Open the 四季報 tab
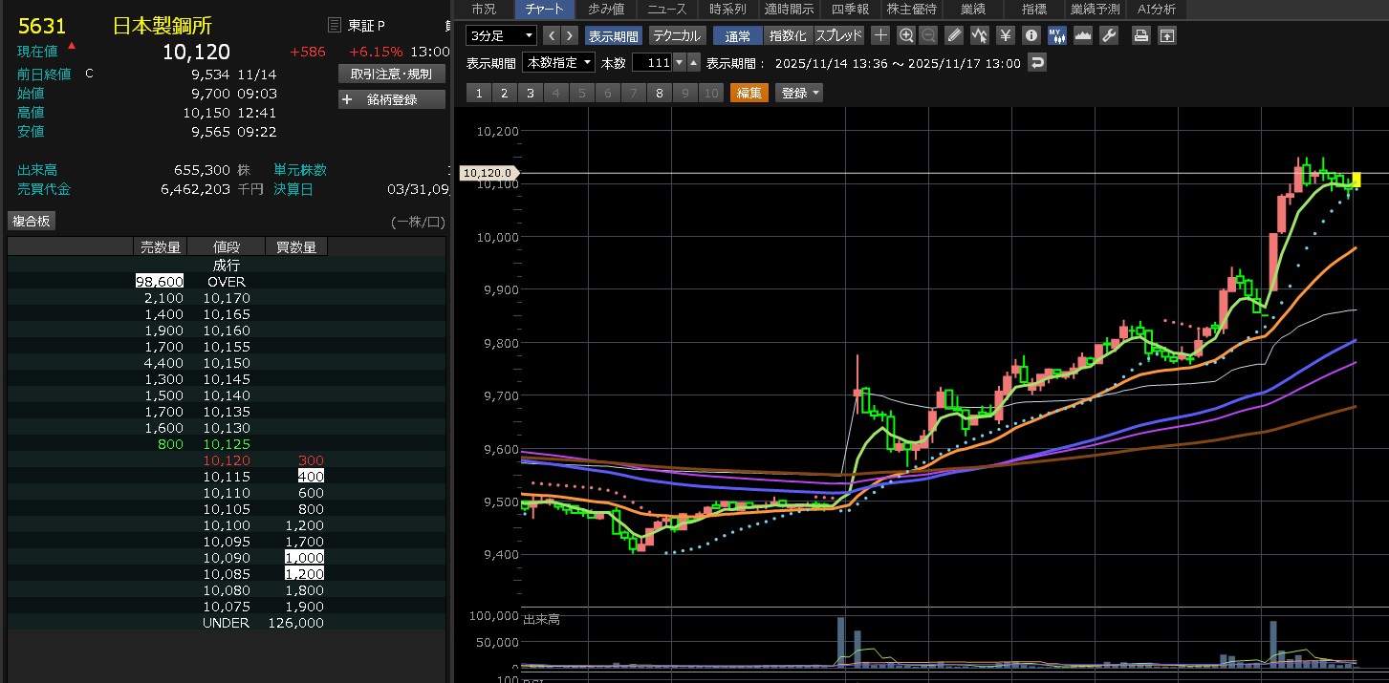 coord(850,10)
